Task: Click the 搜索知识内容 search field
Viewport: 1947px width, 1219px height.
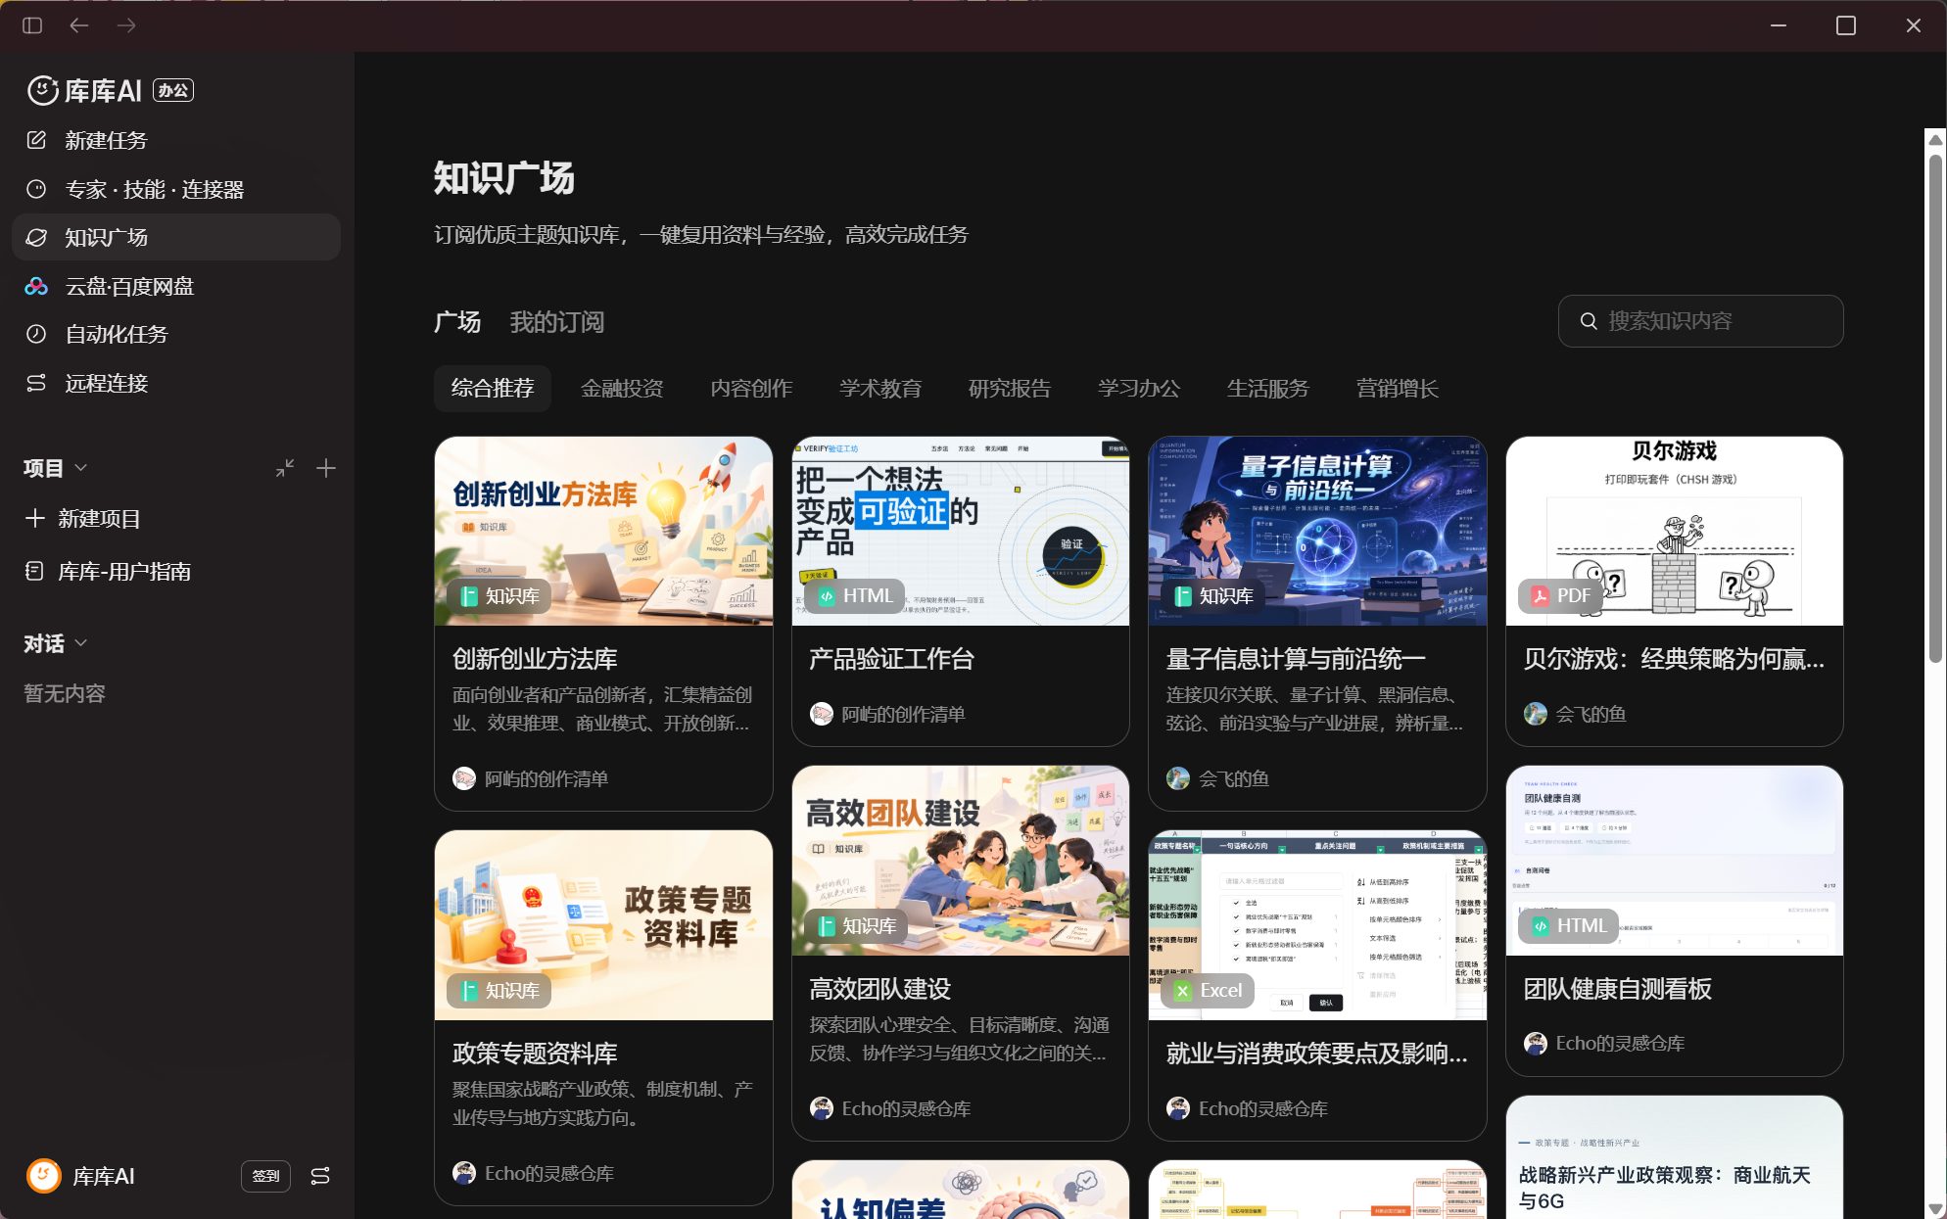Action: [x=1701, y=321]
